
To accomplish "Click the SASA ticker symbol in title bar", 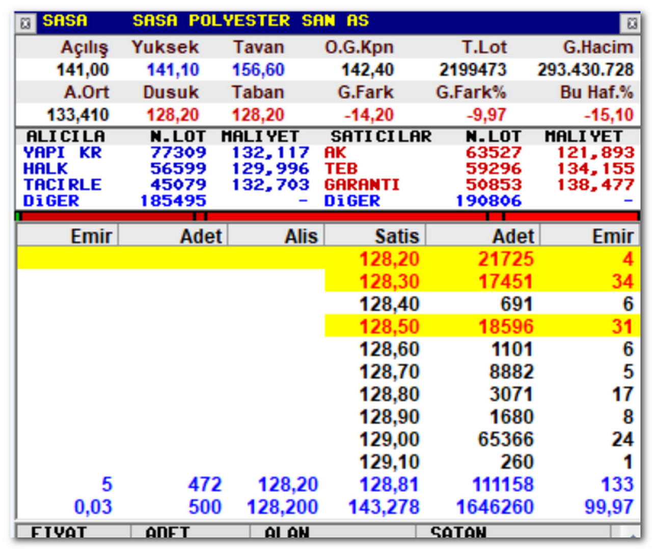I will 65,20.
